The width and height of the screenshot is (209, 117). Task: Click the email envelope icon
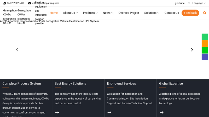[x=30, y=3]
